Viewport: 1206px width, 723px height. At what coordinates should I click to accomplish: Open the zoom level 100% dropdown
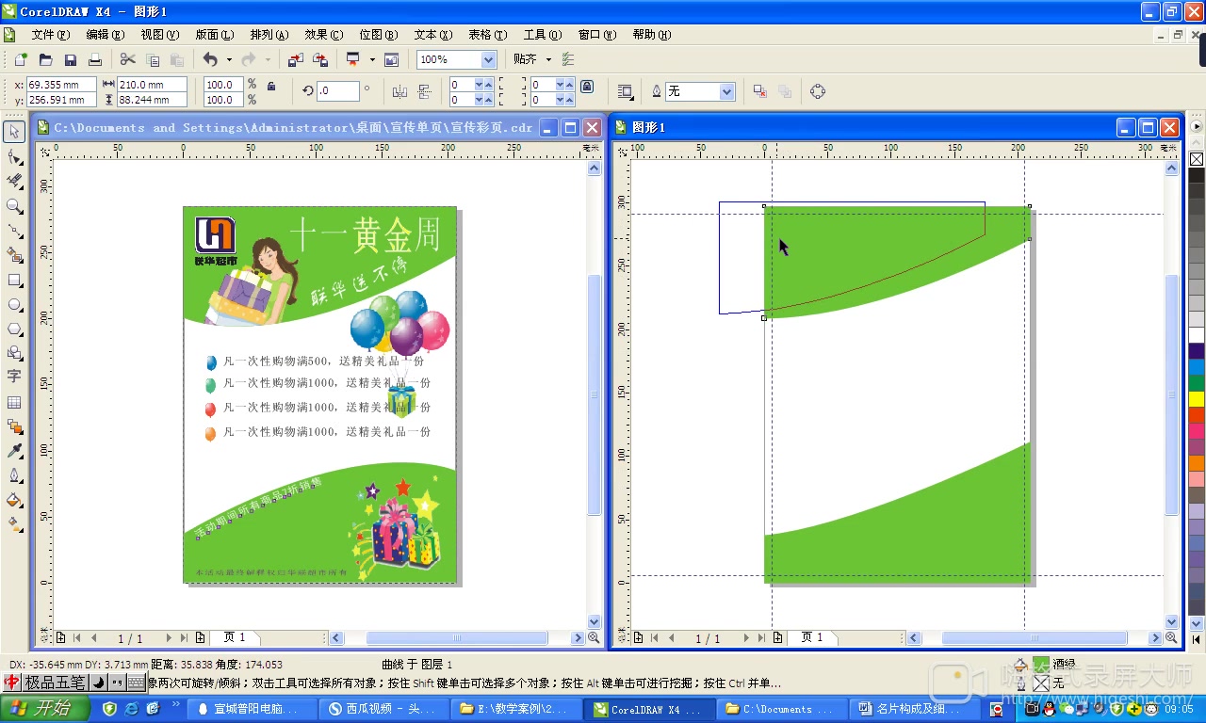pyautogui.click(x=488, y=59)
